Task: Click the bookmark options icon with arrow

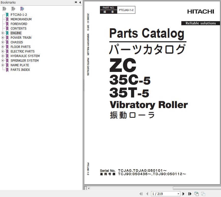Action: tap(22, 9)
